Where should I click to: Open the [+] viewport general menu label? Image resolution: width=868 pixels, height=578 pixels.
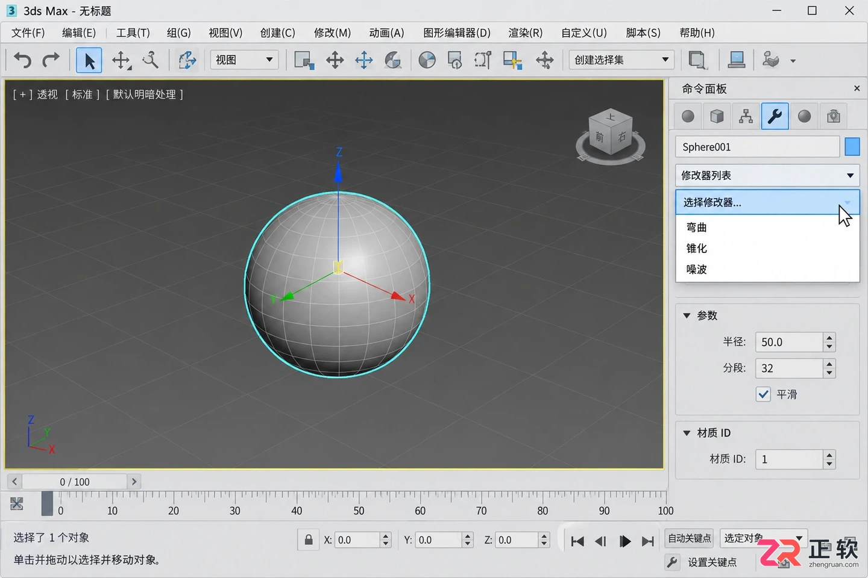pos(23,95)
